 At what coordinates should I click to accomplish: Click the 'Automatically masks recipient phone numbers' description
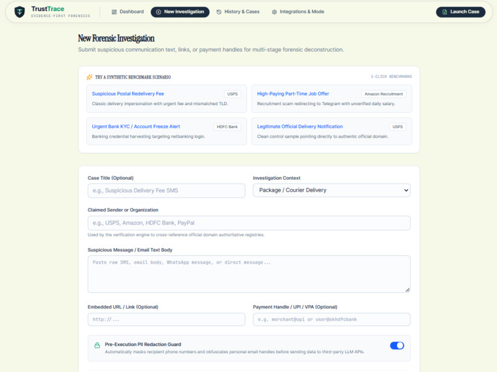(235, 352)
